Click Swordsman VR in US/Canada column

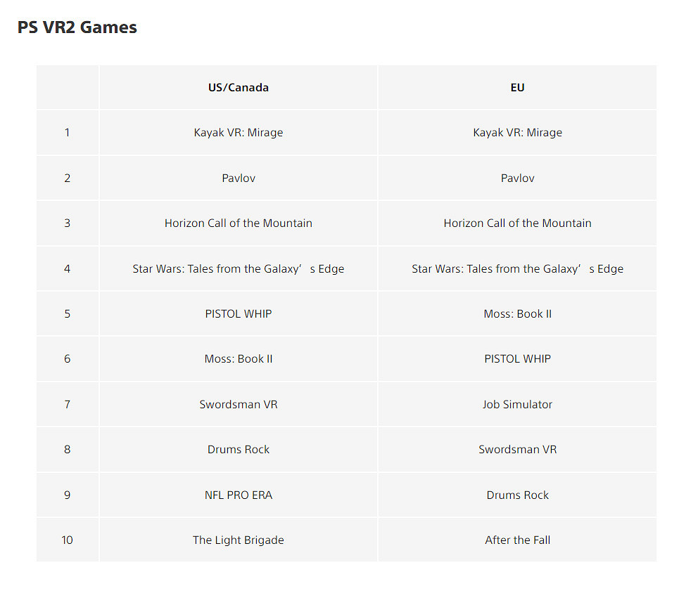click(x=238, y=405)
